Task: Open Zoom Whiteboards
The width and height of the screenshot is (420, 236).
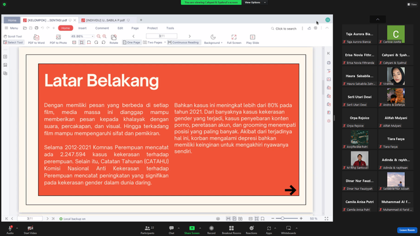Action: pyautogui.click(x=289, y=229)
